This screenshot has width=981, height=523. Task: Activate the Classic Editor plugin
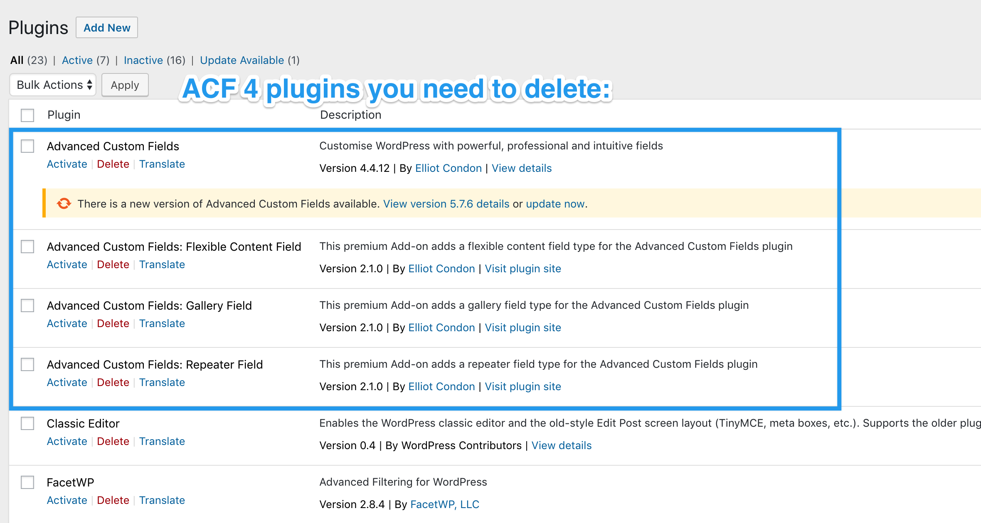pyautogui.click(x=67, y=442)
